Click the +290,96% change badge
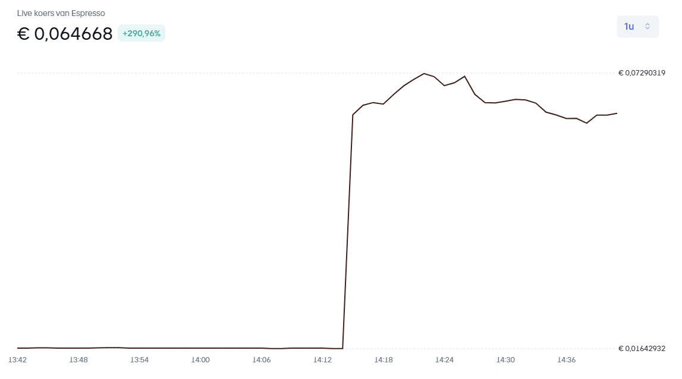This screenshot has width=682, height=379. (x=142, y=33)
